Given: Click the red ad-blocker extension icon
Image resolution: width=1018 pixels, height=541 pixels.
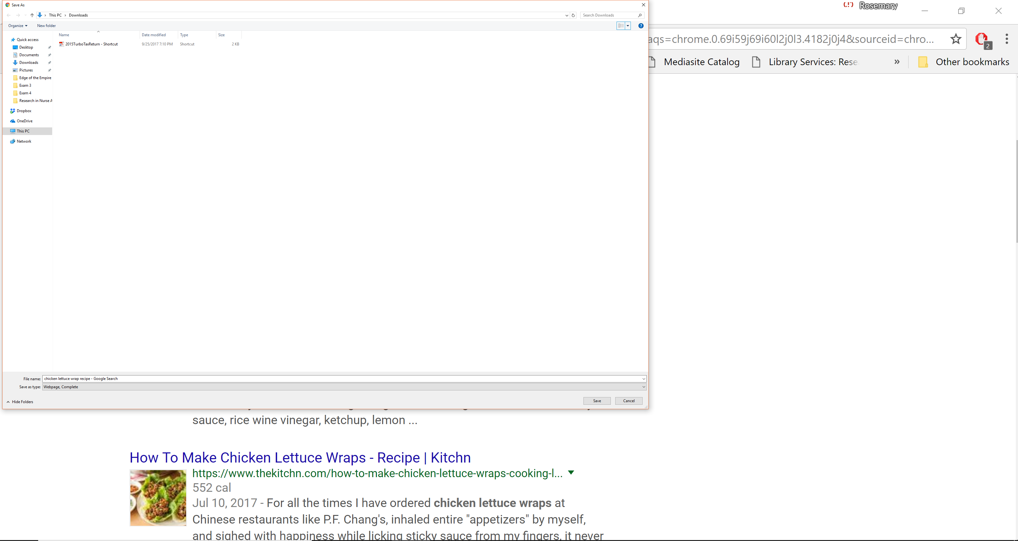Looking at the screenshot, I should 982,39.
